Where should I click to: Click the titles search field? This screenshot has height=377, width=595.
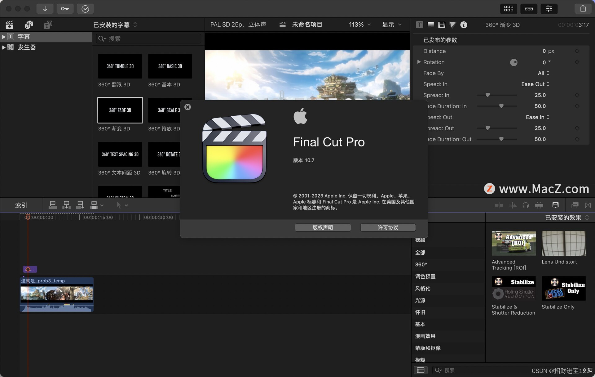coord(148,38)
